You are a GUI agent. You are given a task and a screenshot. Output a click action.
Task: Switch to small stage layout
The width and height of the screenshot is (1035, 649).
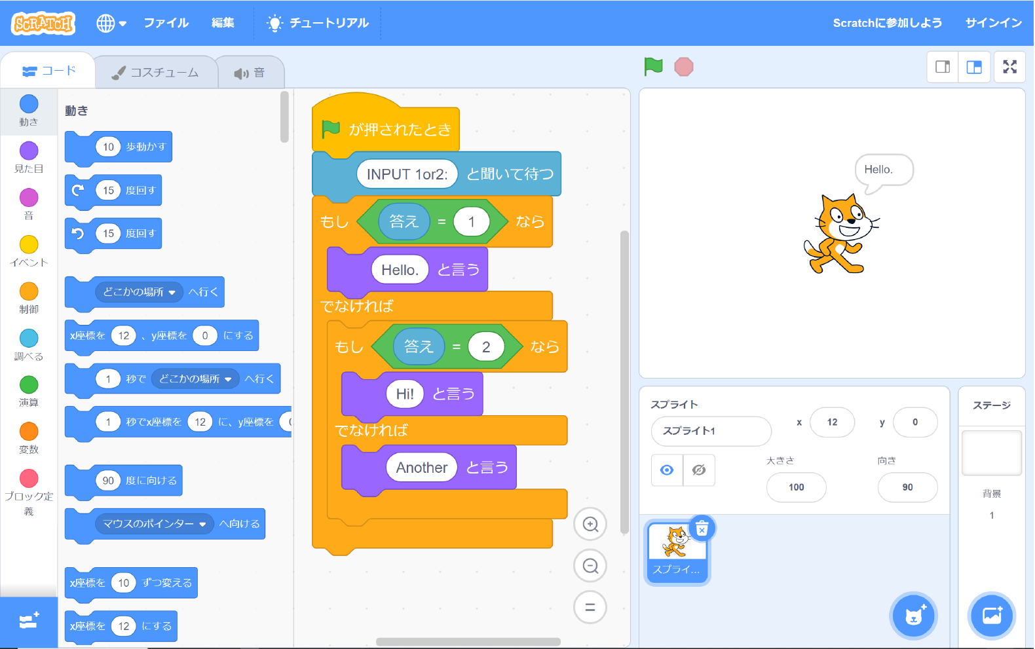point(943,67)
